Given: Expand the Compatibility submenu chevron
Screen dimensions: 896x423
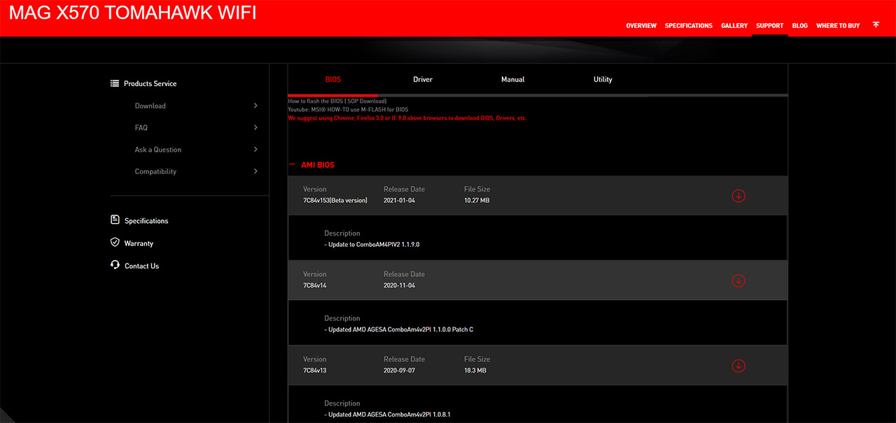Looking at the screenshot, I should pyautogui.click(x=255, y=171).
